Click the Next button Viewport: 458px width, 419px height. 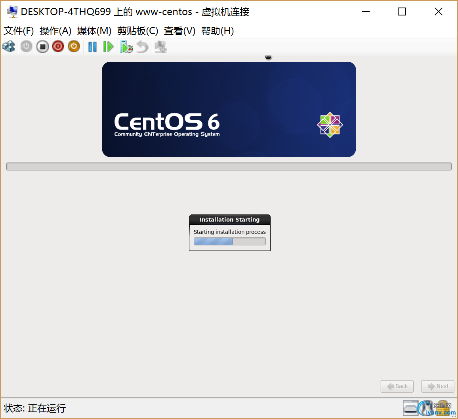pyautogui.click(x=438, y=386)
